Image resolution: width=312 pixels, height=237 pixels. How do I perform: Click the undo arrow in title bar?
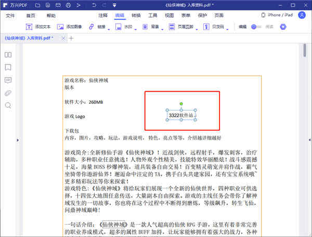pos(94,5)
